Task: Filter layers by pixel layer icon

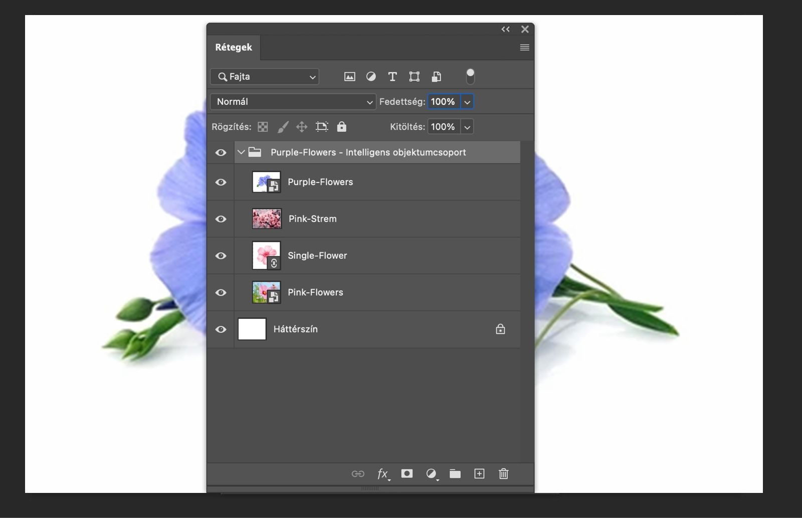Action: tap(350, 77)
